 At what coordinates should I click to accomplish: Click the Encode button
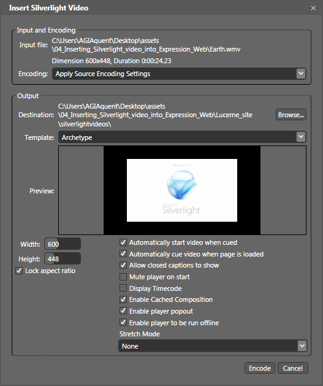(x=260, y=368)
